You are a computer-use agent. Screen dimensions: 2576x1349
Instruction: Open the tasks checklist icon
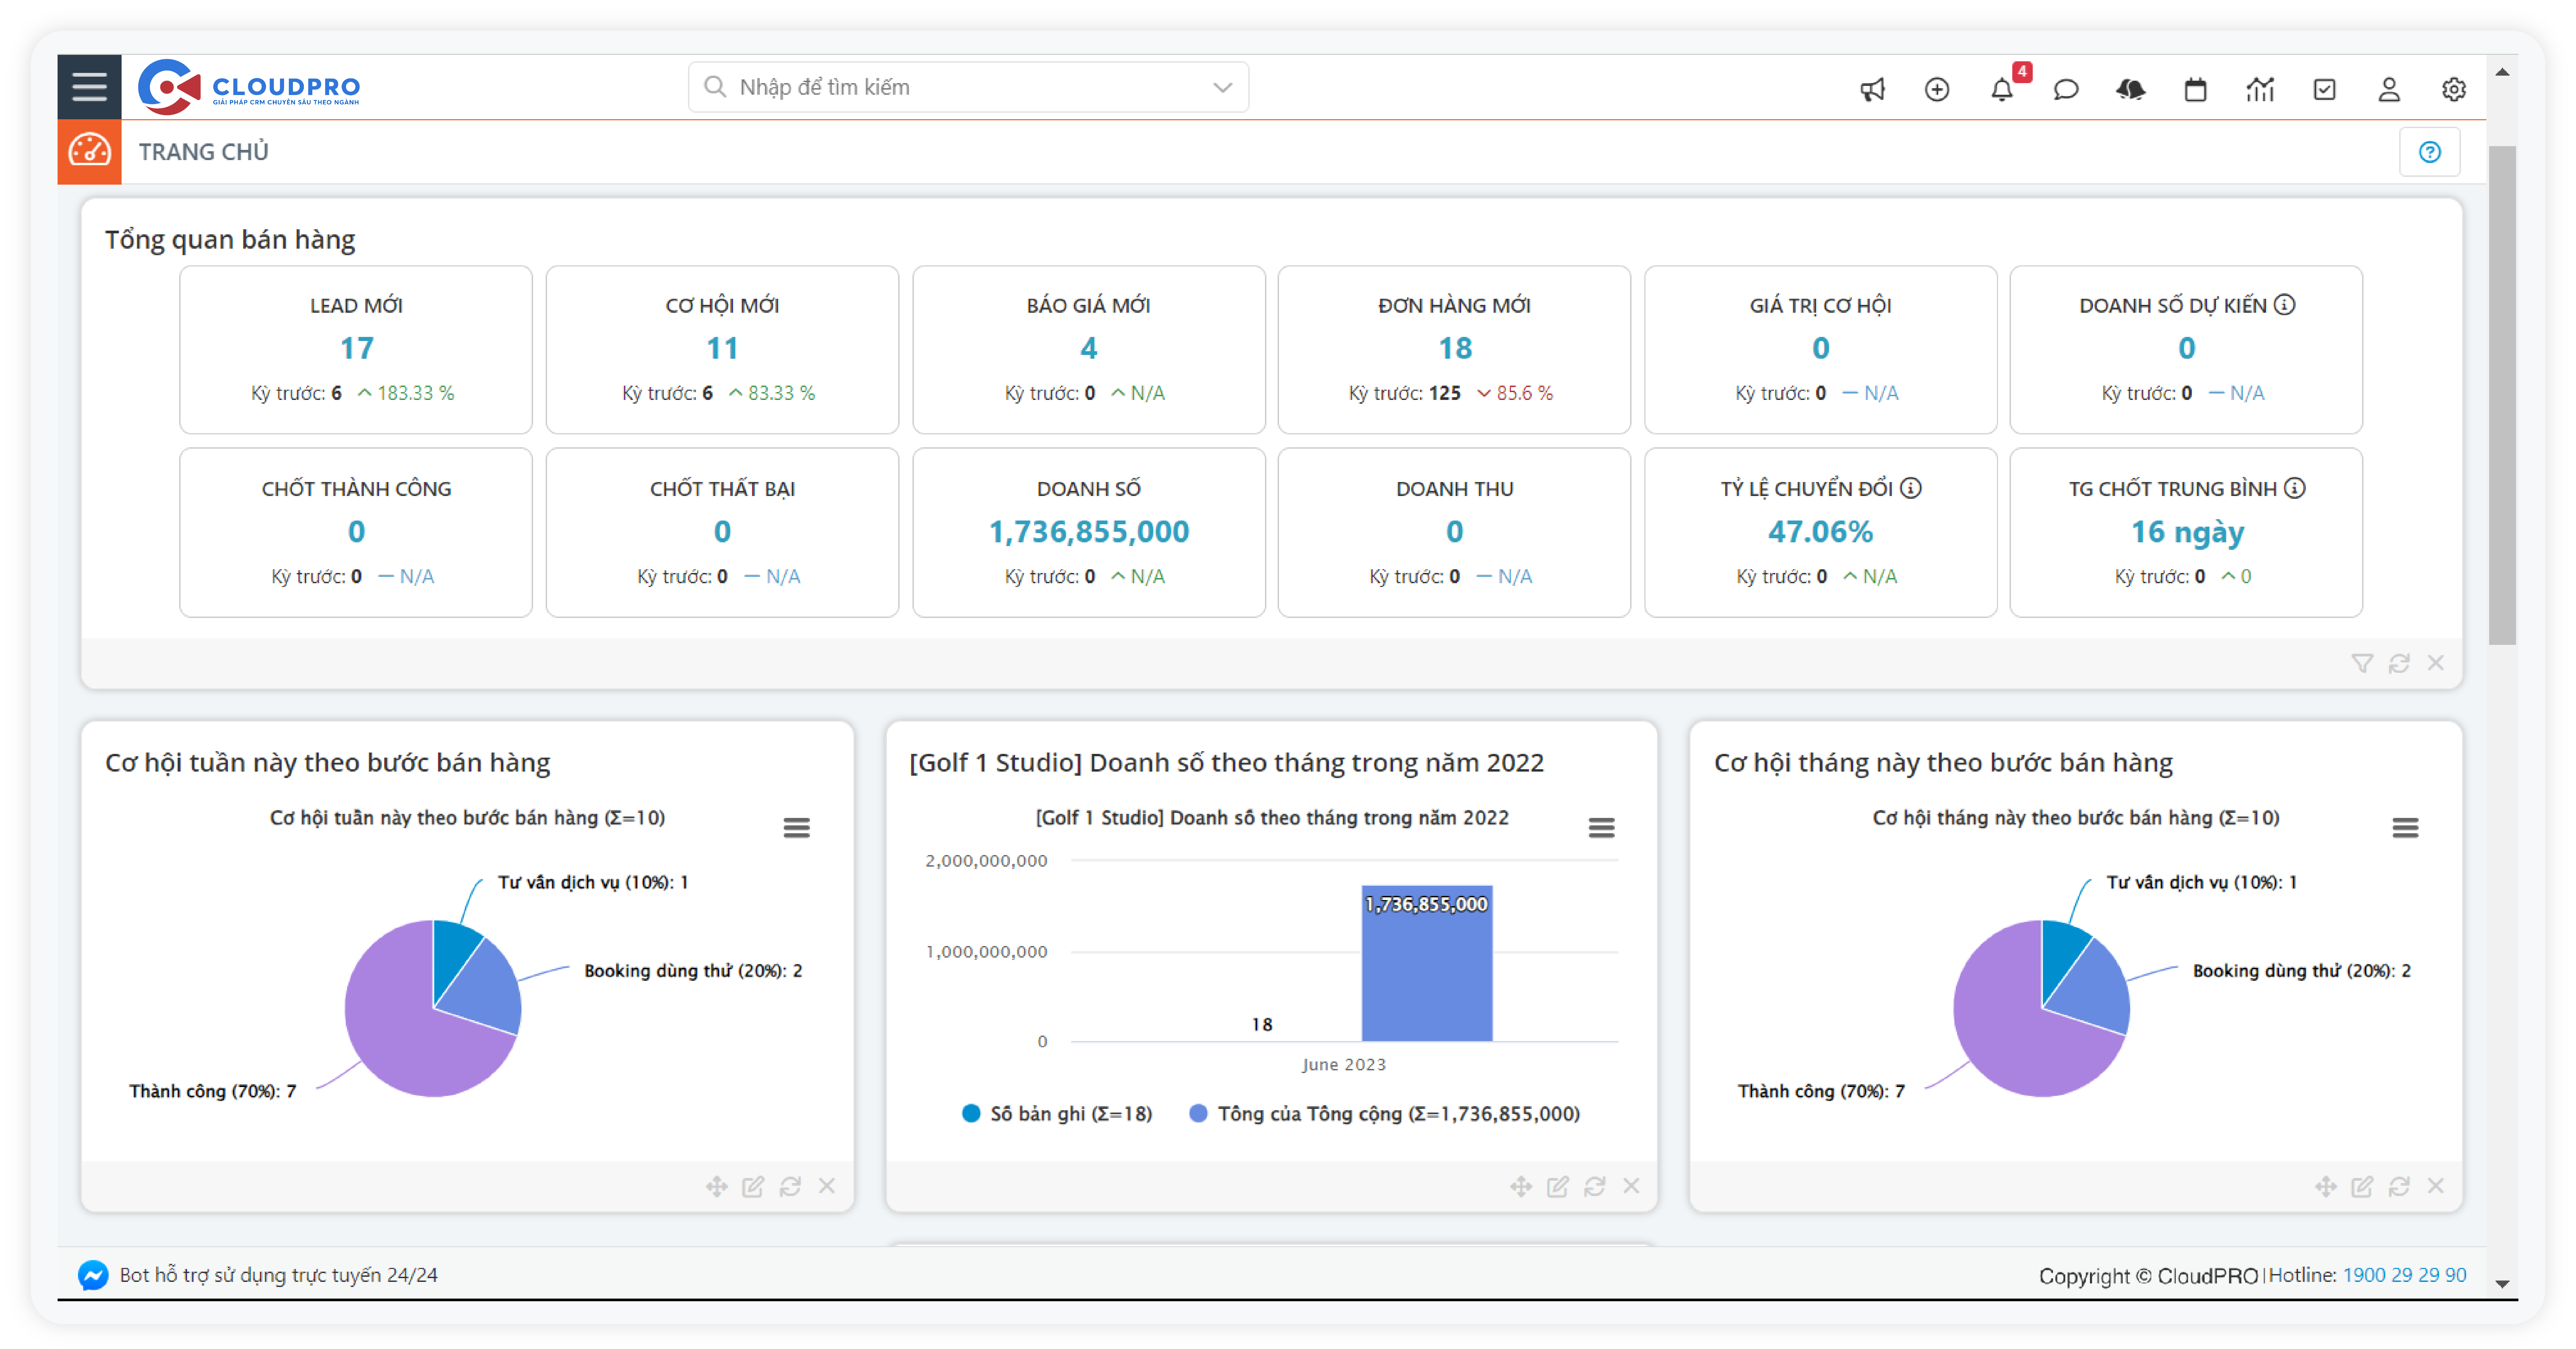[2324, 89]
